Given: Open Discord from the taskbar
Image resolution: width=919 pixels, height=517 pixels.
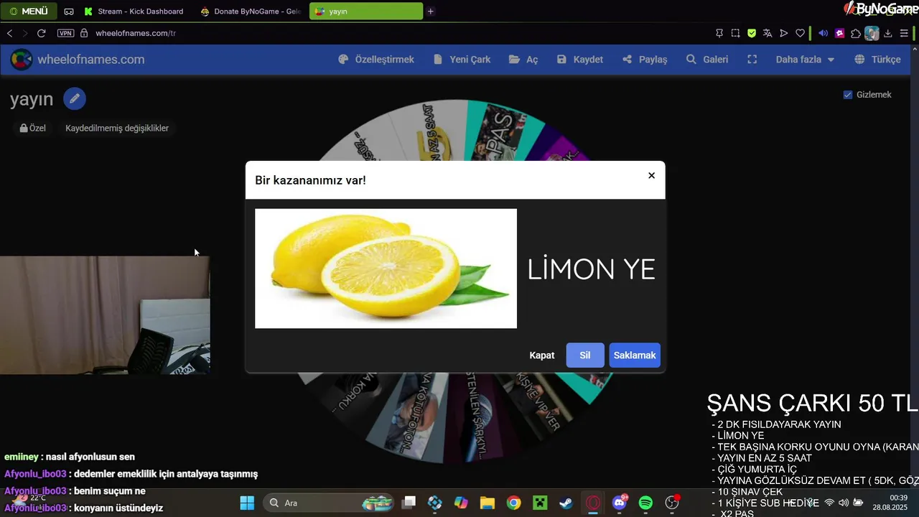Looking at the screenshot, I should (620, 503).
